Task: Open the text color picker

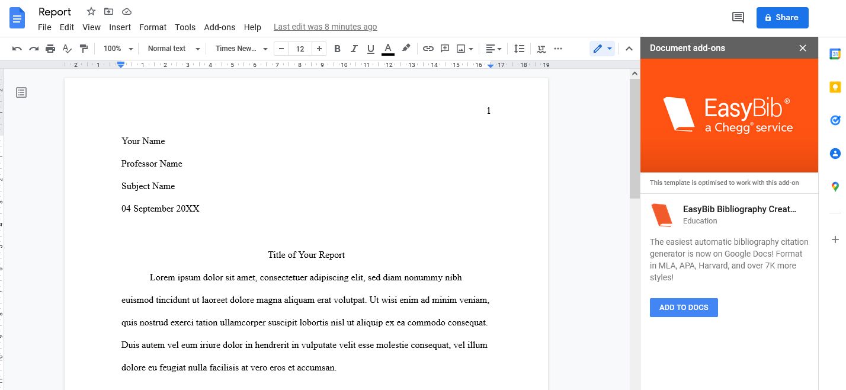Action: [x=387, y=48]
